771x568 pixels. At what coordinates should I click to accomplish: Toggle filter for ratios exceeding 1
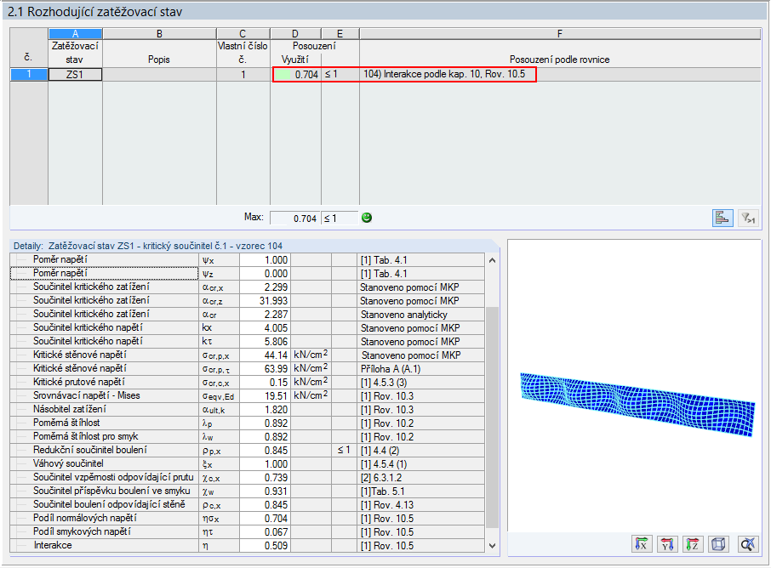[x=748, y=218]
